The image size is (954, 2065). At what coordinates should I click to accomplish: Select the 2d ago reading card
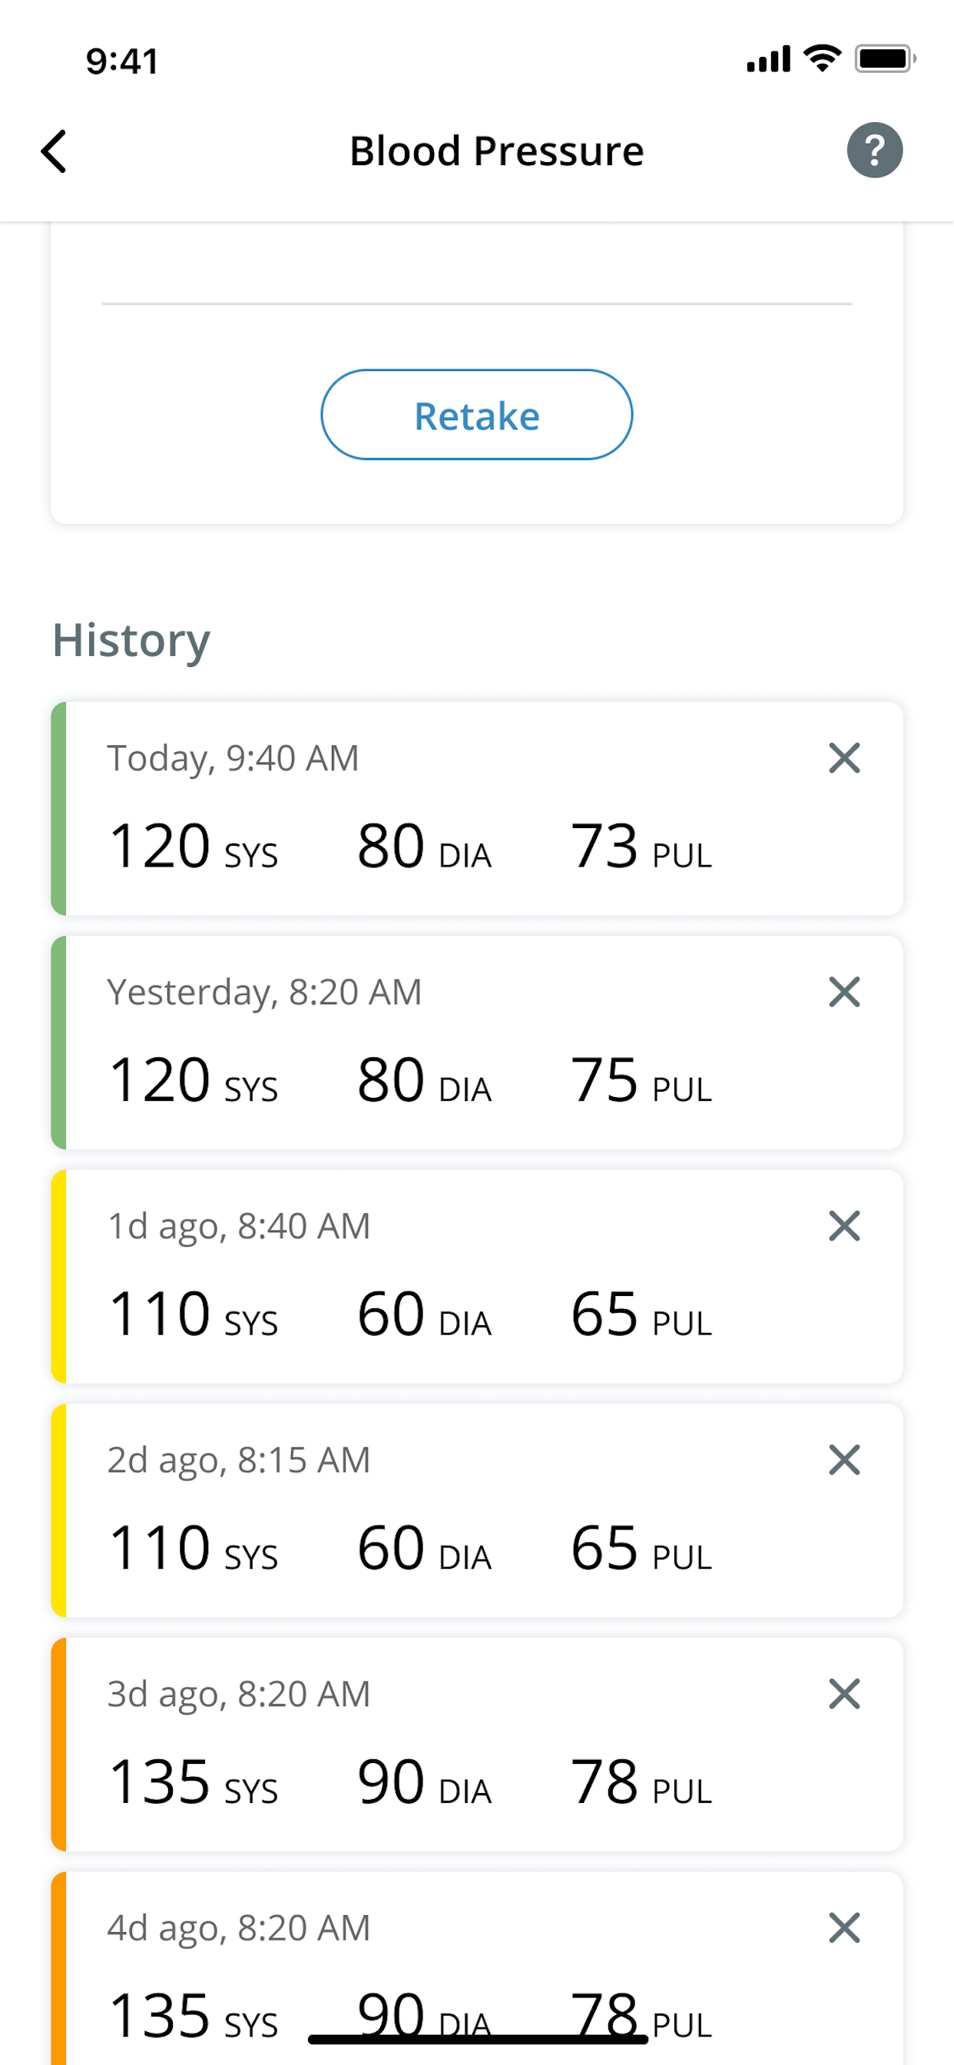tap(477, 1511)
